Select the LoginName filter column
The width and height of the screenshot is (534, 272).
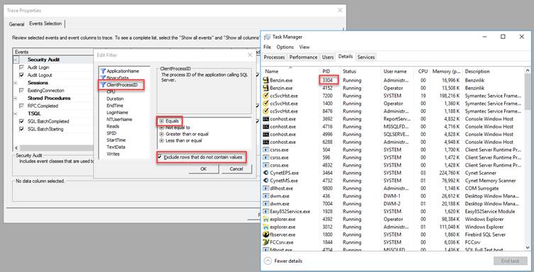(x=117, y=113)
